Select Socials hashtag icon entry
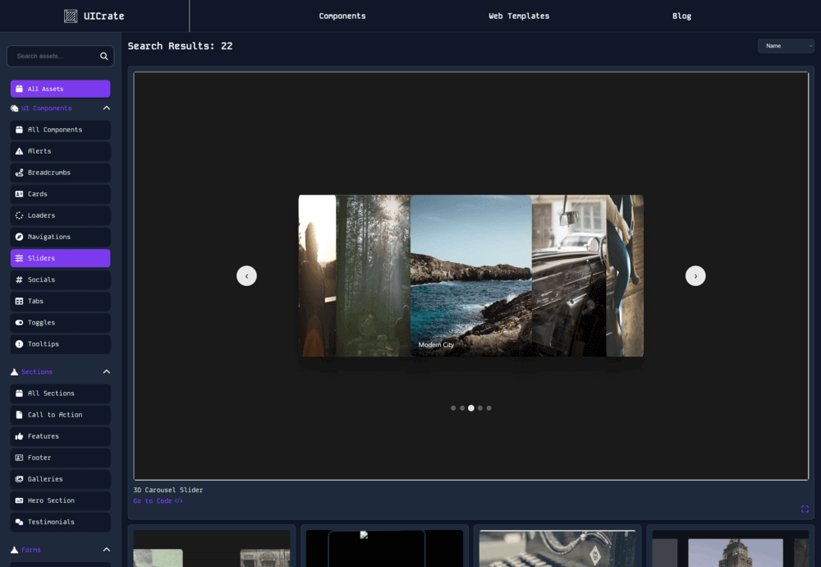821x567 pixels. [x=20, y=280]
